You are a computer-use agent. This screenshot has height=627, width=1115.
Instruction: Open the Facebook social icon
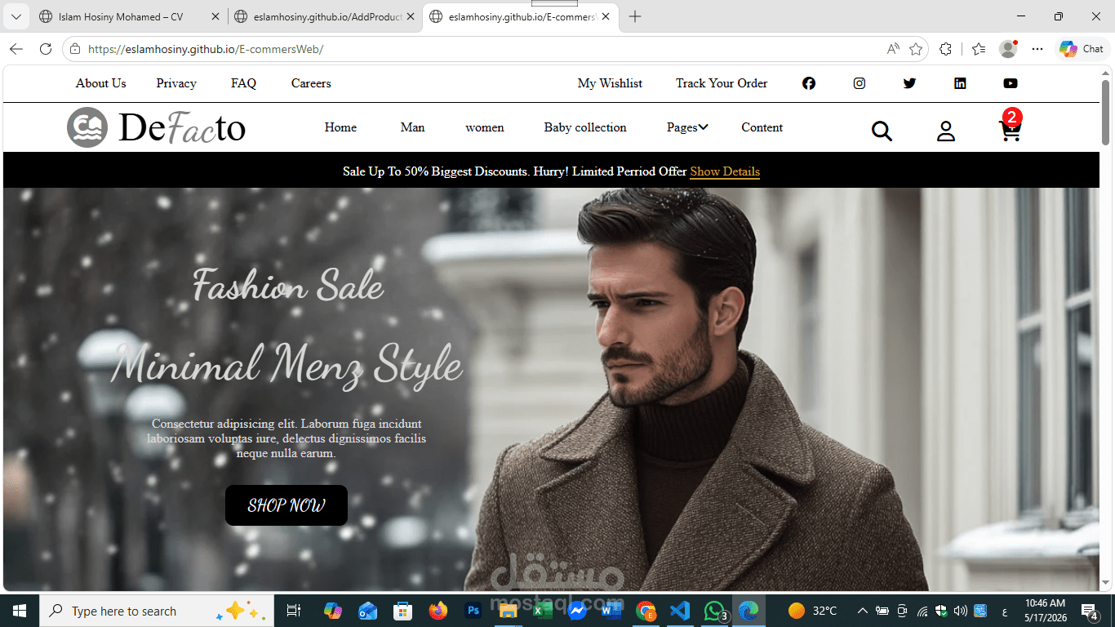point(809,83)
